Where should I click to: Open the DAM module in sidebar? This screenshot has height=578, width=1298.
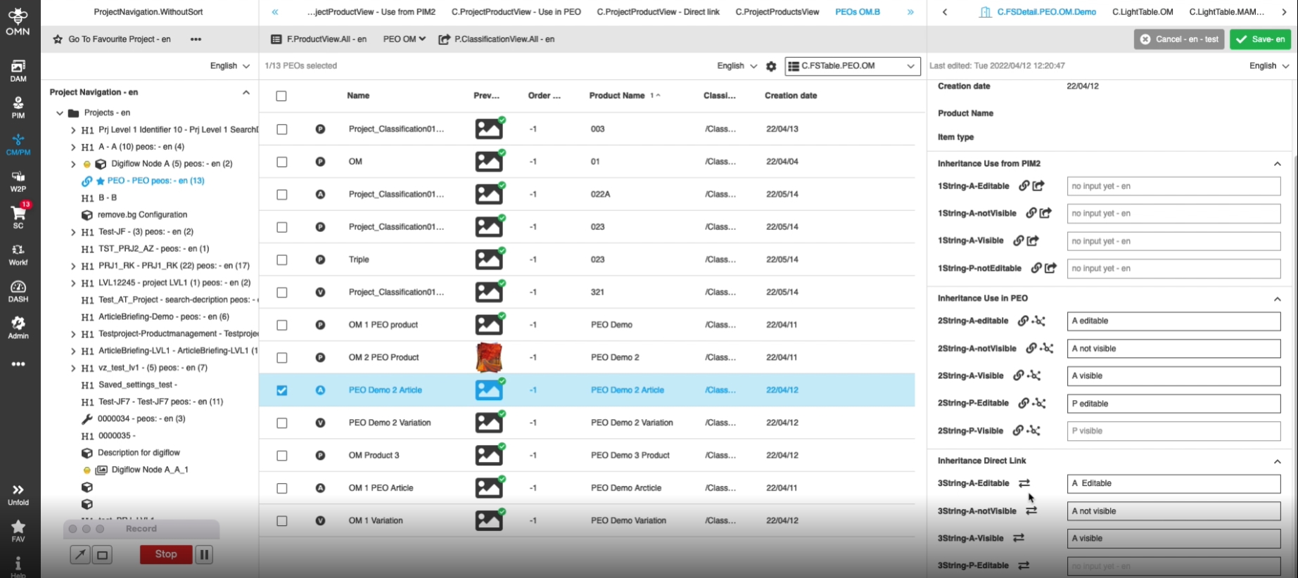click(18, 70)
